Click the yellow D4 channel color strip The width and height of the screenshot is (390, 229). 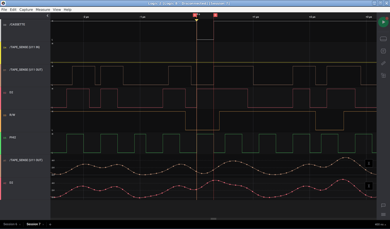1,53
